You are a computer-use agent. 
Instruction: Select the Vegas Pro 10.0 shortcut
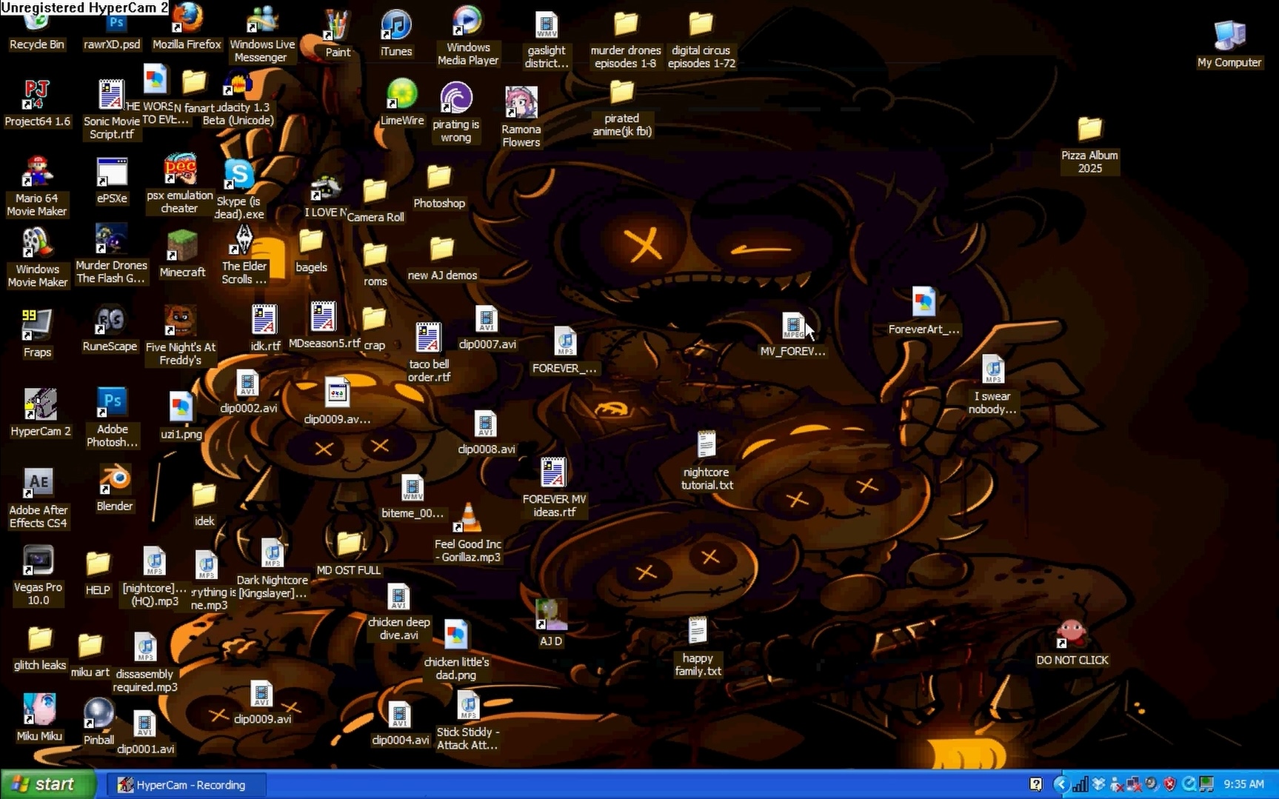[38, 564]
